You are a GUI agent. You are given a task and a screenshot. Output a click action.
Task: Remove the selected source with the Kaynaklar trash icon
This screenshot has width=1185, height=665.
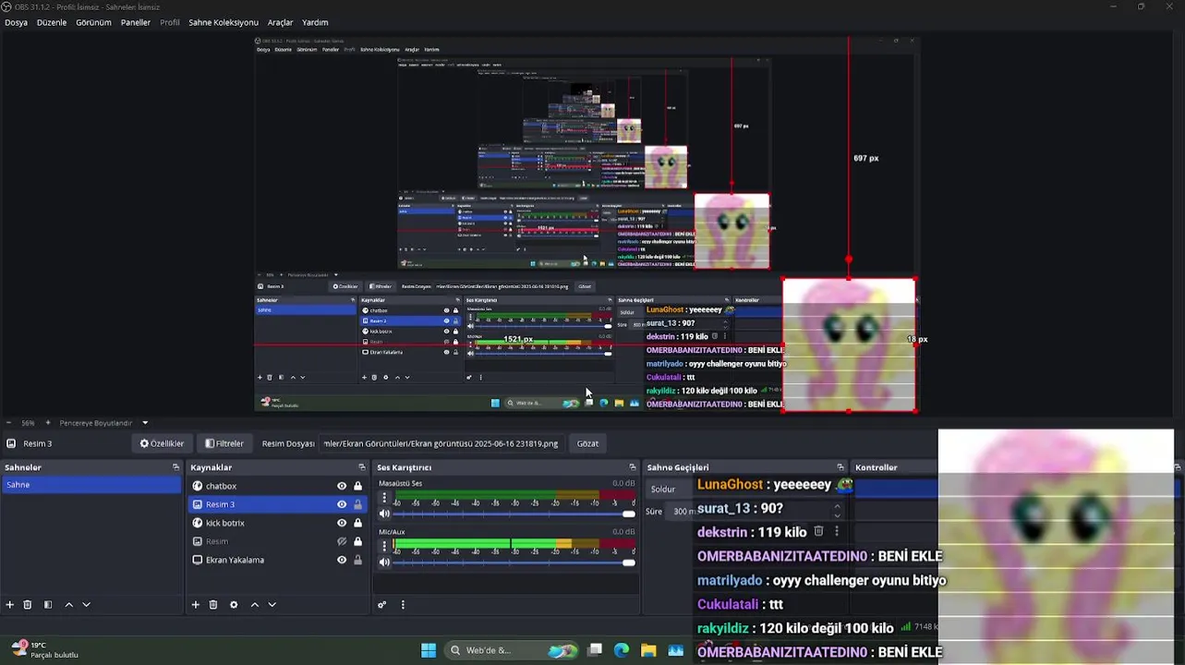pyautogui.click(x=213, y=605)
